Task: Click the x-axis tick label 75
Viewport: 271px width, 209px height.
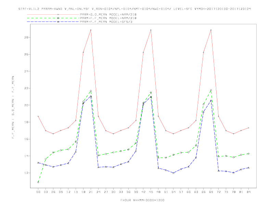Action: (x=226, y=192)
